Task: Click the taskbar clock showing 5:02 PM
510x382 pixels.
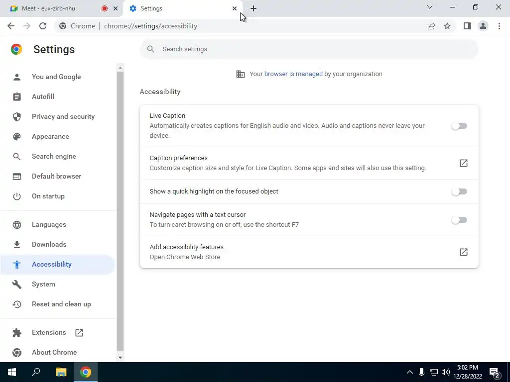Action: point(467,372)
